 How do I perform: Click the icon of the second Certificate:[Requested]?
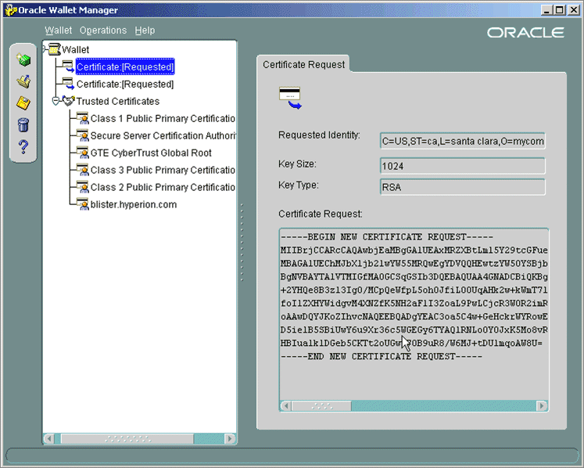click(68, 84)
